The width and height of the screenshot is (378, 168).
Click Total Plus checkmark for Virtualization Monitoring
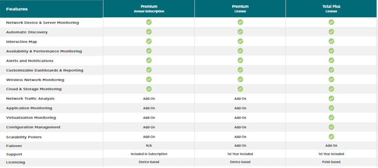pos(331,117)
